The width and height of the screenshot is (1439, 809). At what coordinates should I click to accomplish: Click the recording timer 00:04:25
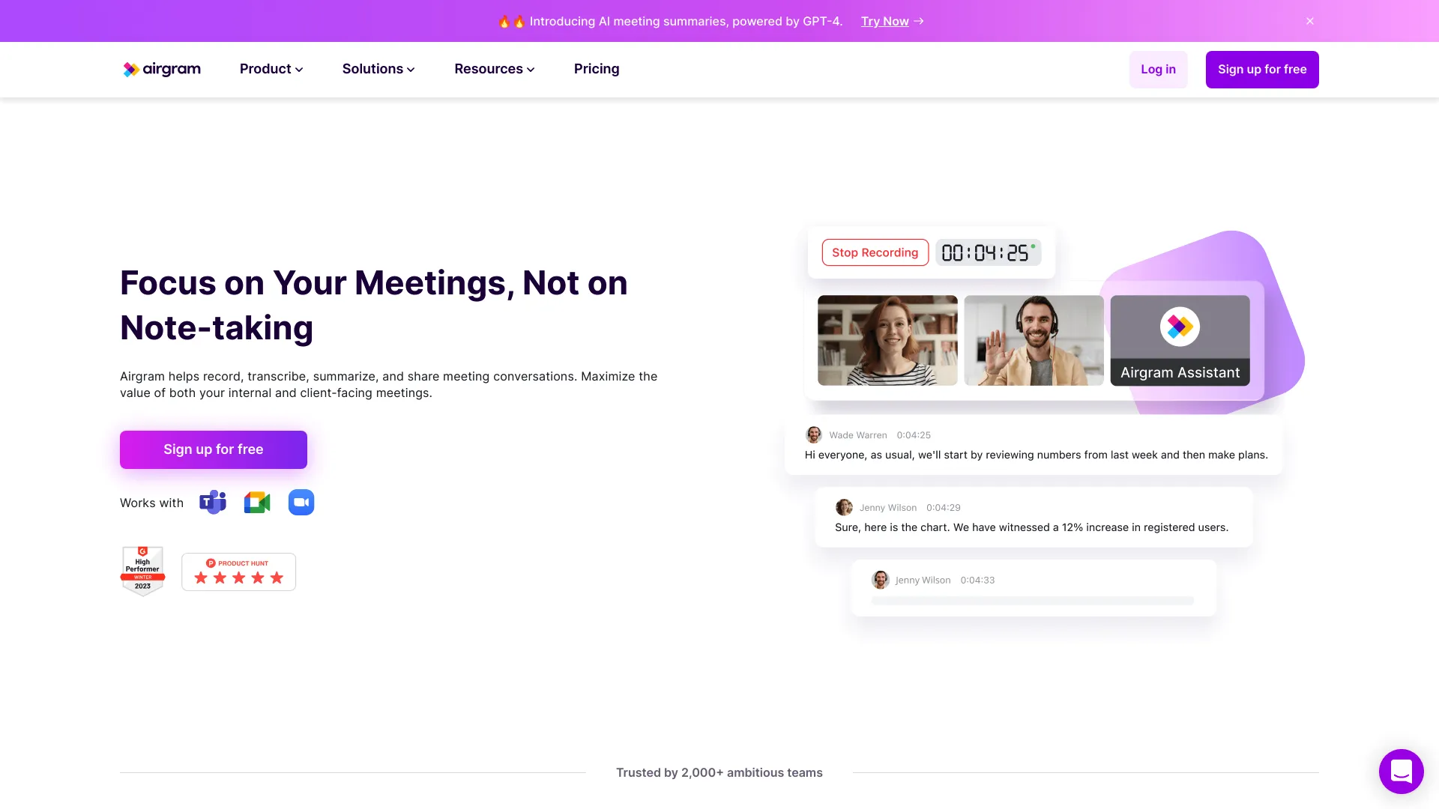(x=988, y=252)
